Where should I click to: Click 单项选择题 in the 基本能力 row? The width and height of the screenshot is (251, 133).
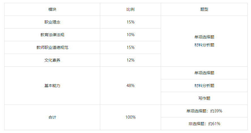pyautogui.click(x=204, y=73)
